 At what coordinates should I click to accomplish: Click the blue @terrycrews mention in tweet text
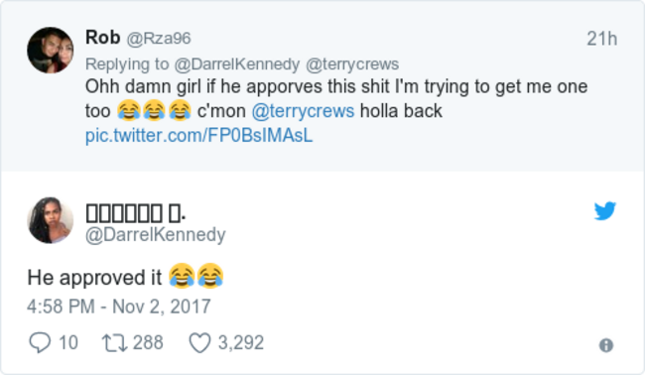point(303,111)
